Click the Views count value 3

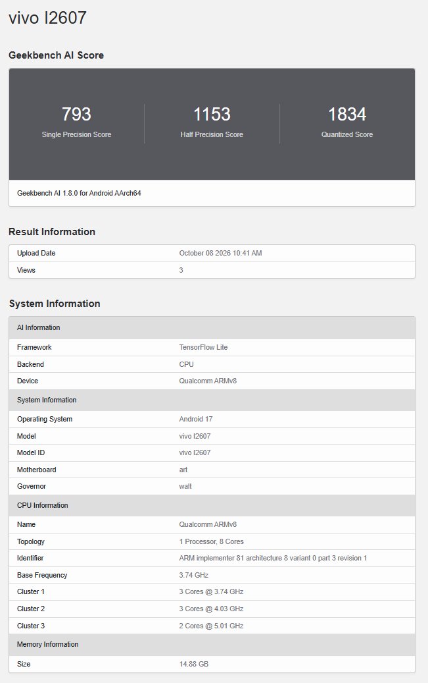[181, 270]
